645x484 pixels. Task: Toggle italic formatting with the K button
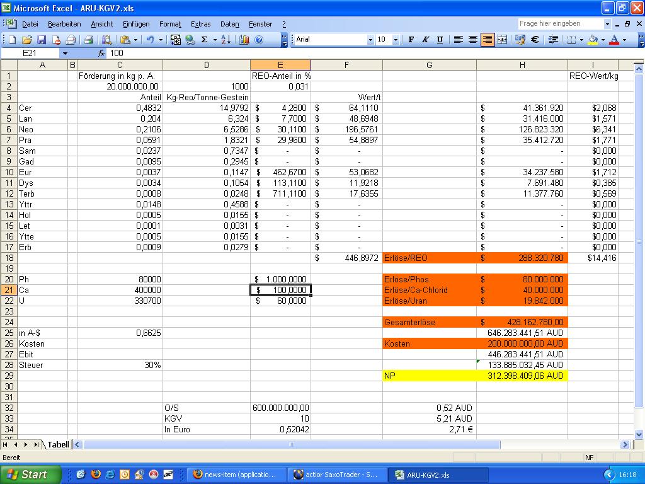[426, 39]
